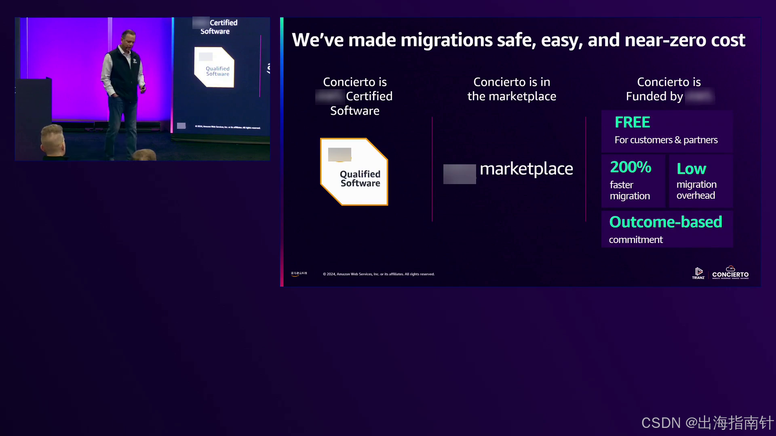Select the FREE for customers & partners tile
The height and width of the screenshot is (436, 776).
(667, 131)
